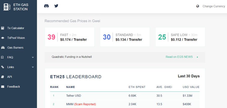Open the Tx Calculator menu item
This screenshot has width=227, height=108.
tap(16, 28)
